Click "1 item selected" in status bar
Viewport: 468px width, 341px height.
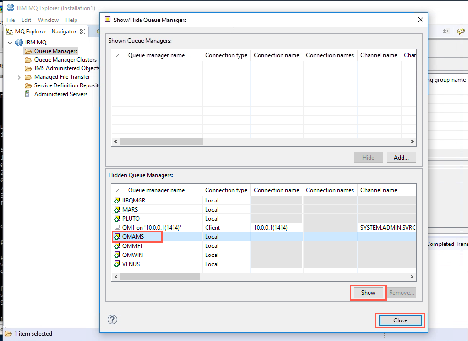(33, 334)
